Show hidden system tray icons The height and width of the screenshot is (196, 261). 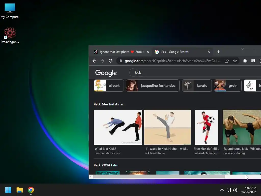(222, 190)
